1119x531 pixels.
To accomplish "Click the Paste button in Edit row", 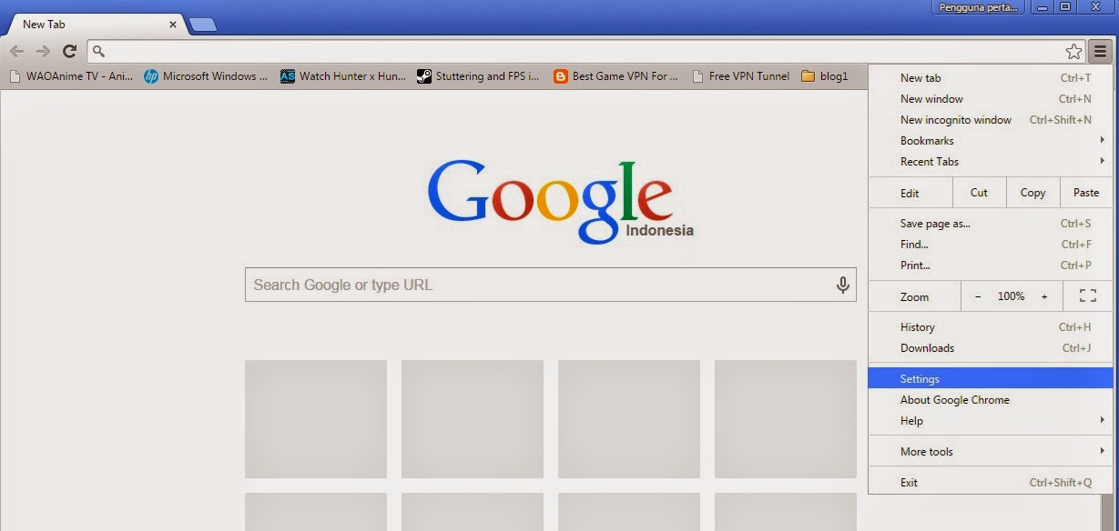I will 1086,193.
